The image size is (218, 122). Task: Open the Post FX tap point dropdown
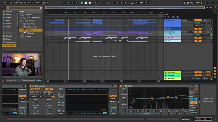(x=35, y=97)
